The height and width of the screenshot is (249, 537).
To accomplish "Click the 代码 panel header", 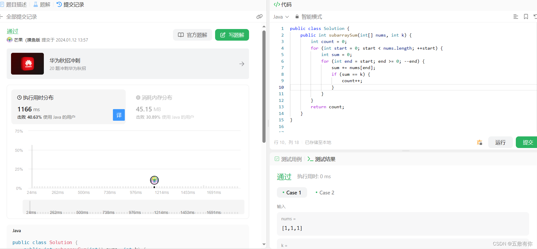I will 283,5.
